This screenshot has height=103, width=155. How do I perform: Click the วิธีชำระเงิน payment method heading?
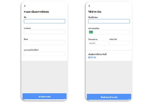pos(95,12)
